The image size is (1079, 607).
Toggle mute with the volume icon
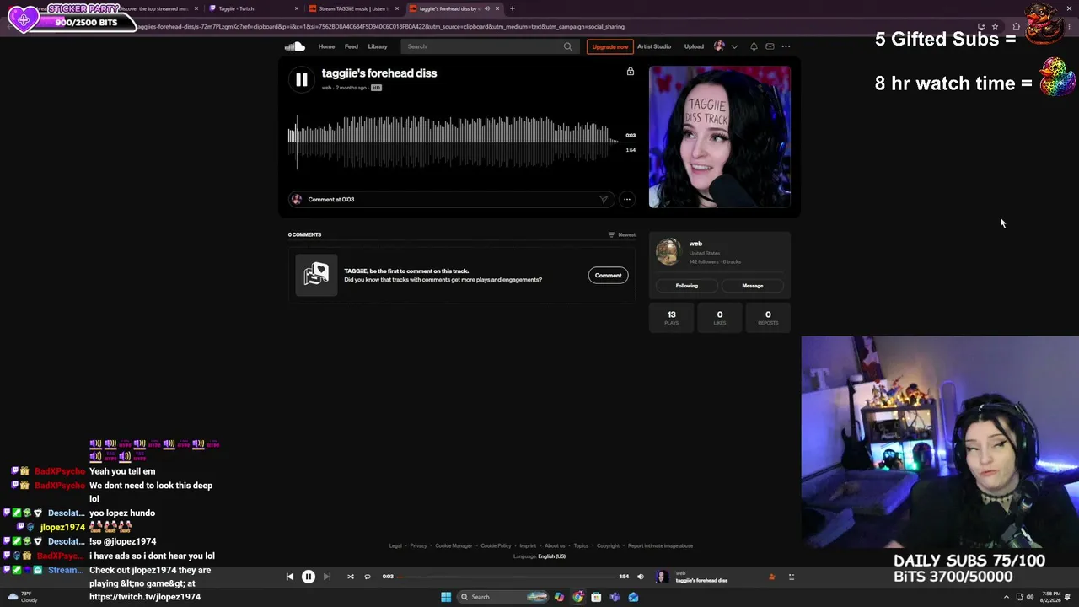641,577
